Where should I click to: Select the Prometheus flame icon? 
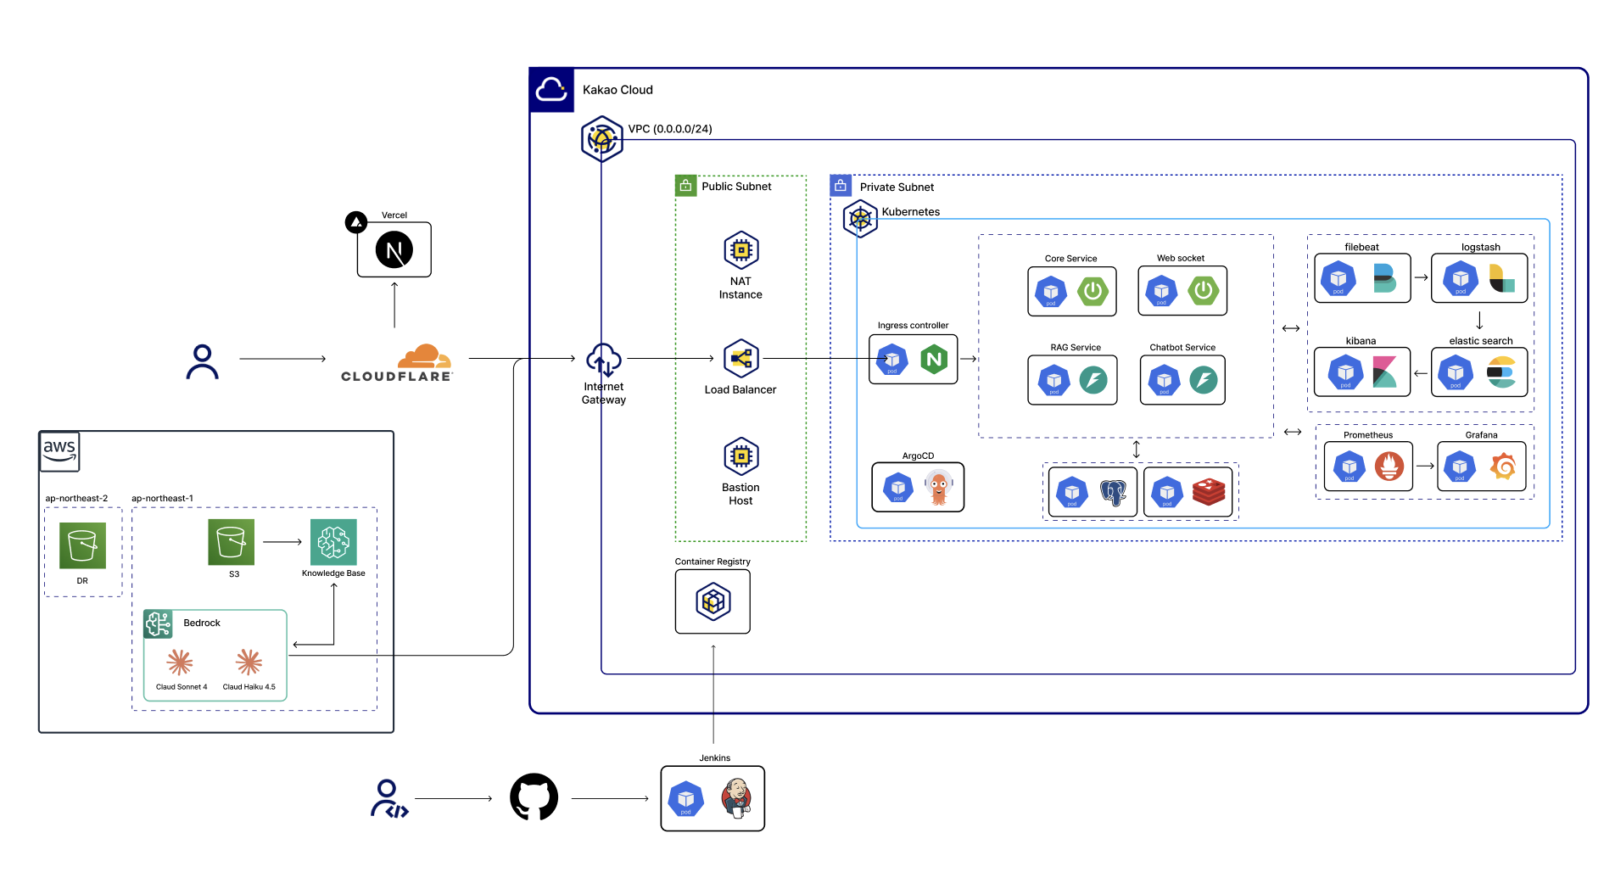click(1389, 467)
